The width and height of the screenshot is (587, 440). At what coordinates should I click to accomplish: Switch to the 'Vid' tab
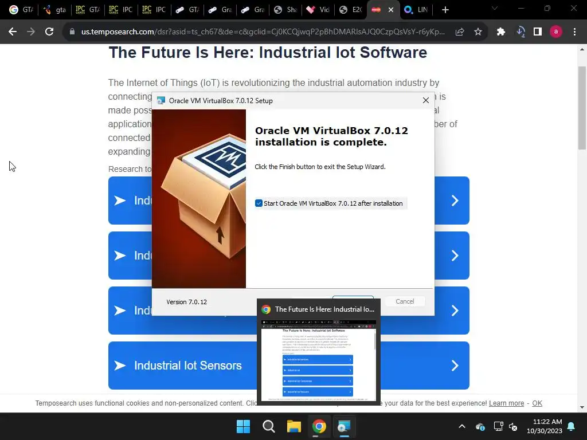click(x=319, y=10)
